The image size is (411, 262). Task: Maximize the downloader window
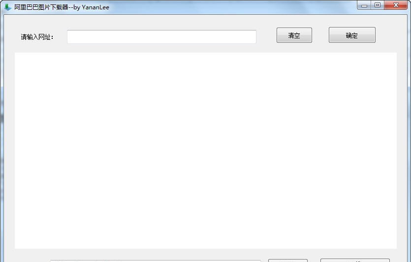click(x=378, y=5)
